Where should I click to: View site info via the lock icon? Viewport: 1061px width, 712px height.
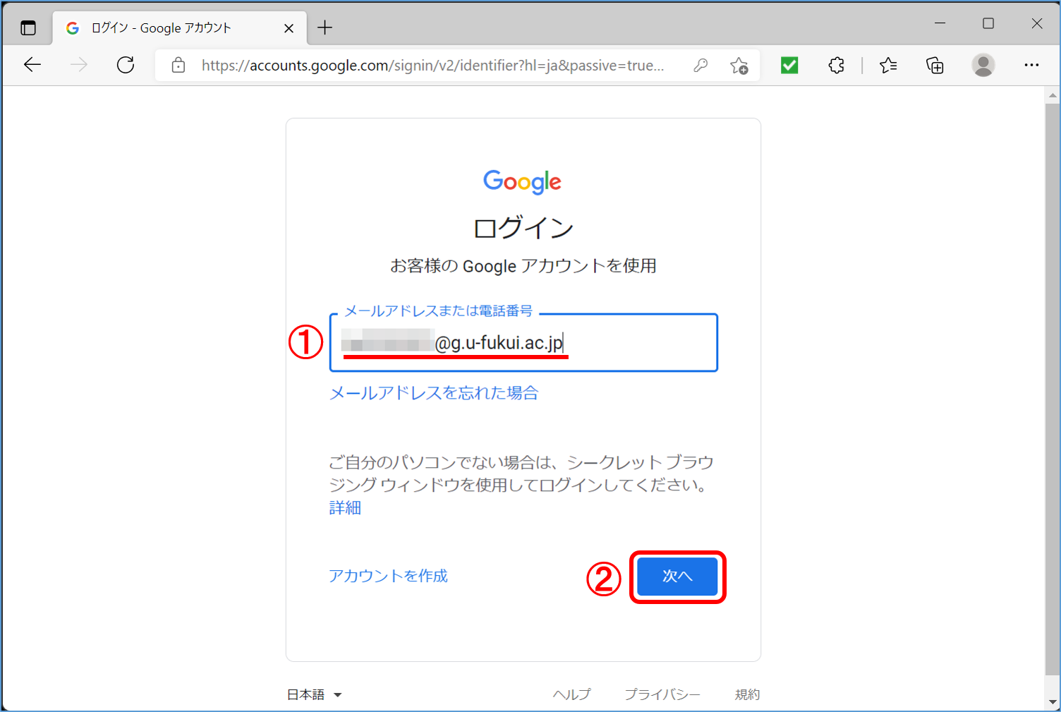[x=178, y=66]
